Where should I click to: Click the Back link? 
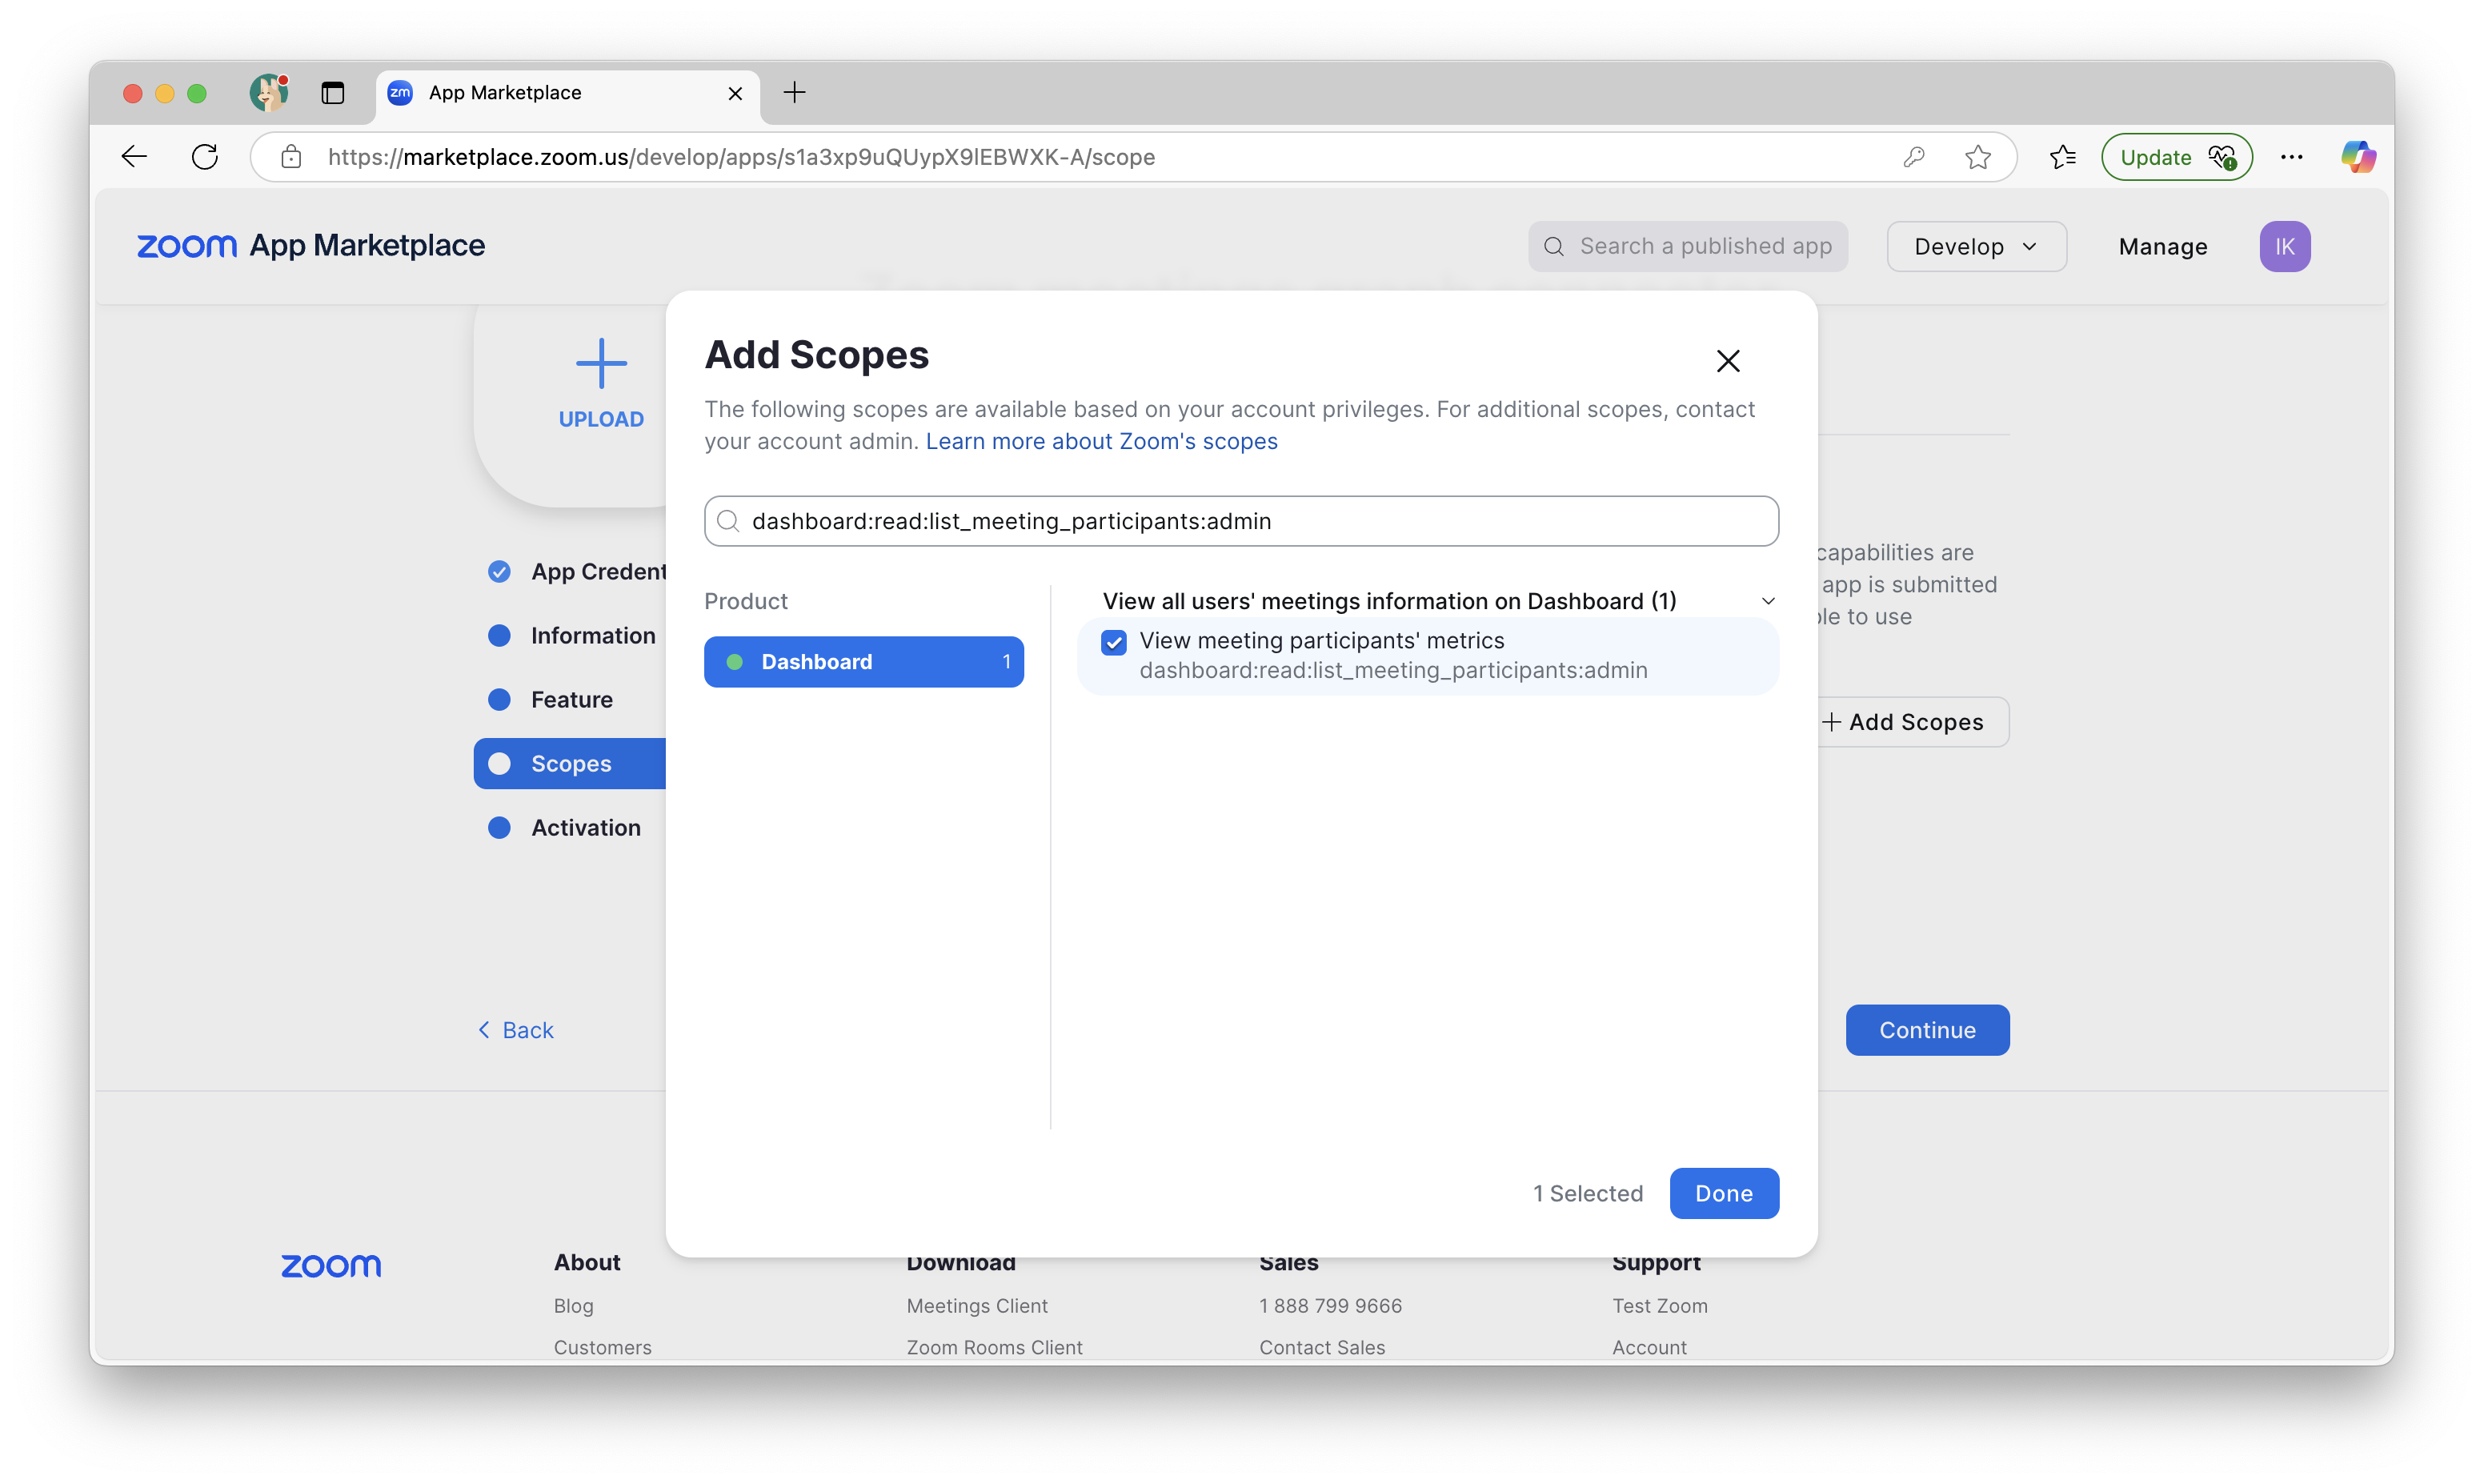[515, 1030]
